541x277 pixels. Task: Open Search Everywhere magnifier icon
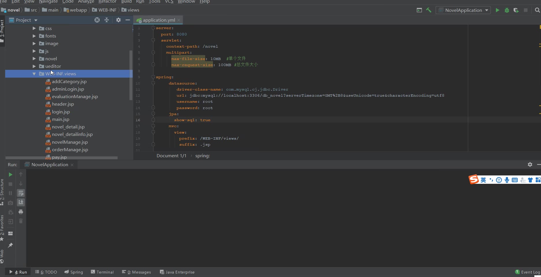537,10
